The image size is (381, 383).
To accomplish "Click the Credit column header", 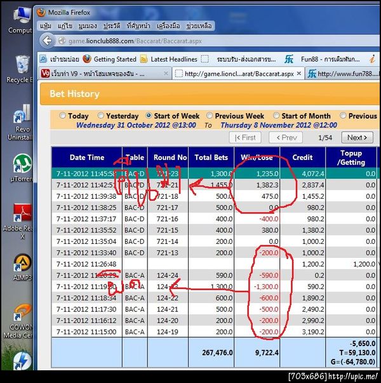I will (302, 158).
